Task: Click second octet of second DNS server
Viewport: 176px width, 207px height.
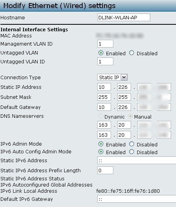Action: (x=124, y=135)
